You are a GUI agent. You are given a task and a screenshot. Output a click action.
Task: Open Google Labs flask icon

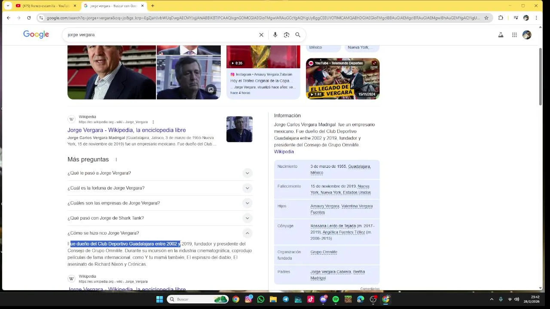[501, 35]
